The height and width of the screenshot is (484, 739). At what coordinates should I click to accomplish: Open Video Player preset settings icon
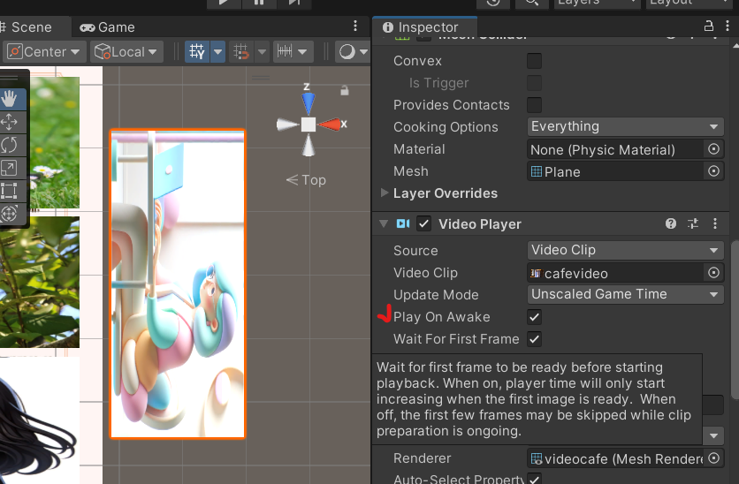click(693, 223)
